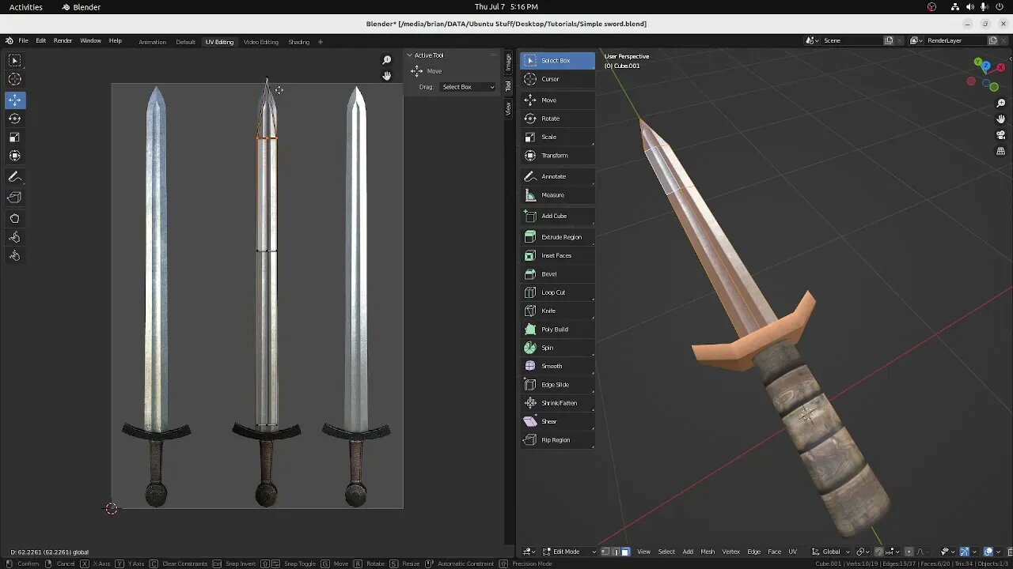Image resolution: width=1013 pixels, height=569 pixels.
Task: Pick the Cursor tool in UV editor toolbar
Action: click(x=14, y=79)
